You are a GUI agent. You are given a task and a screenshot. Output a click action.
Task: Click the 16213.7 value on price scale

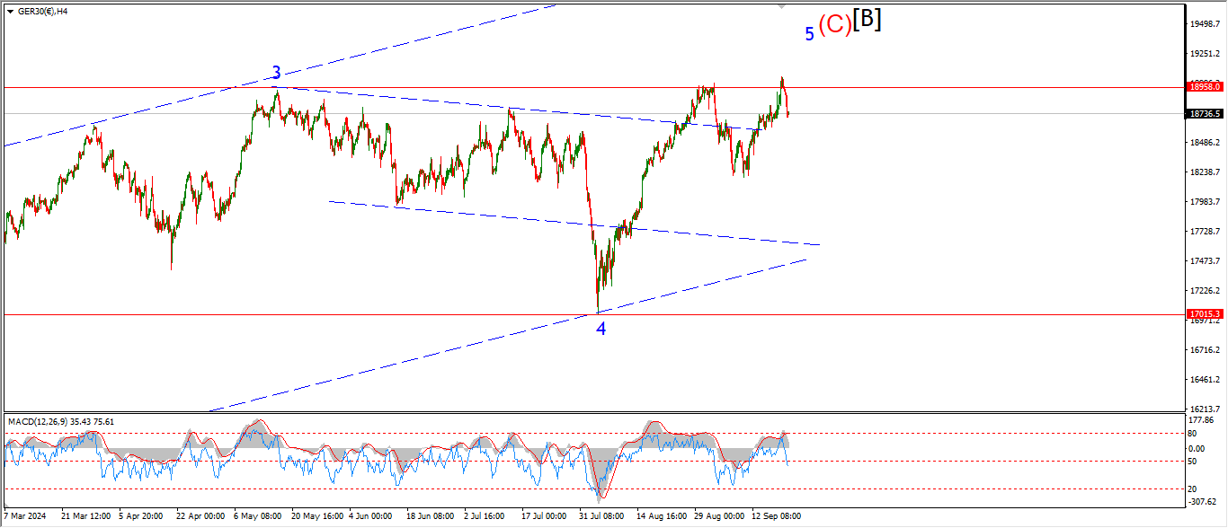pos(1205,409)
